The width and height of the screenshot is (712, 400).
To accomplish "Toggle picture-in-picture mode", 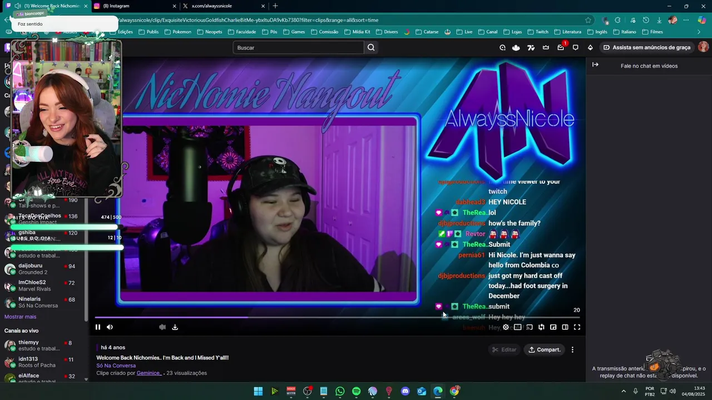I will (x=553, y=327).
